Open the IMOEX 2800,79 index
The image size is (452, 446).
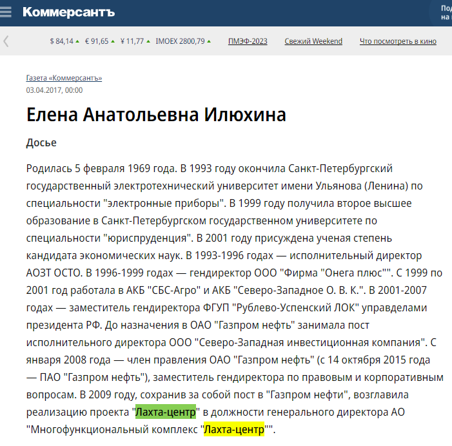click(180, 41)
